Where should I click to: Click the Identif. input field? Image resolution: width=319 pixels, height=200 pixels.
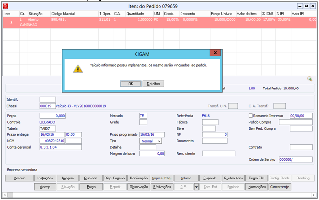(x=47, y=100)
